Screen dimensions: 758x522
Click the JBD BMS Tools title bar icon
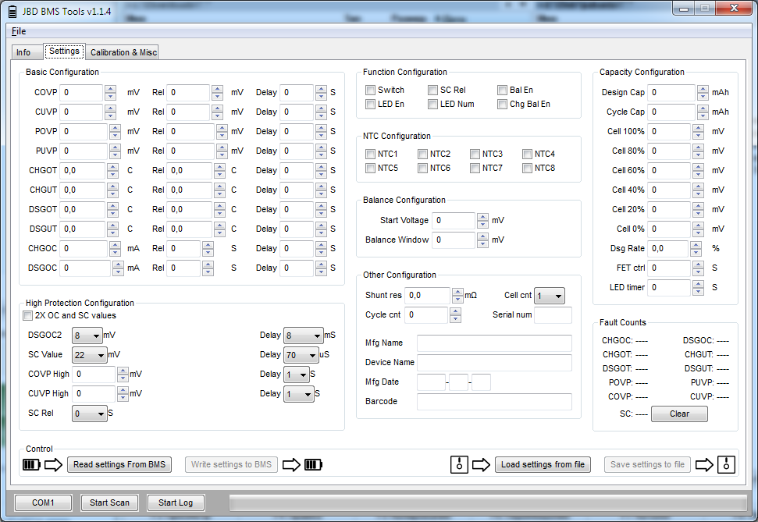tap(13, 12)
